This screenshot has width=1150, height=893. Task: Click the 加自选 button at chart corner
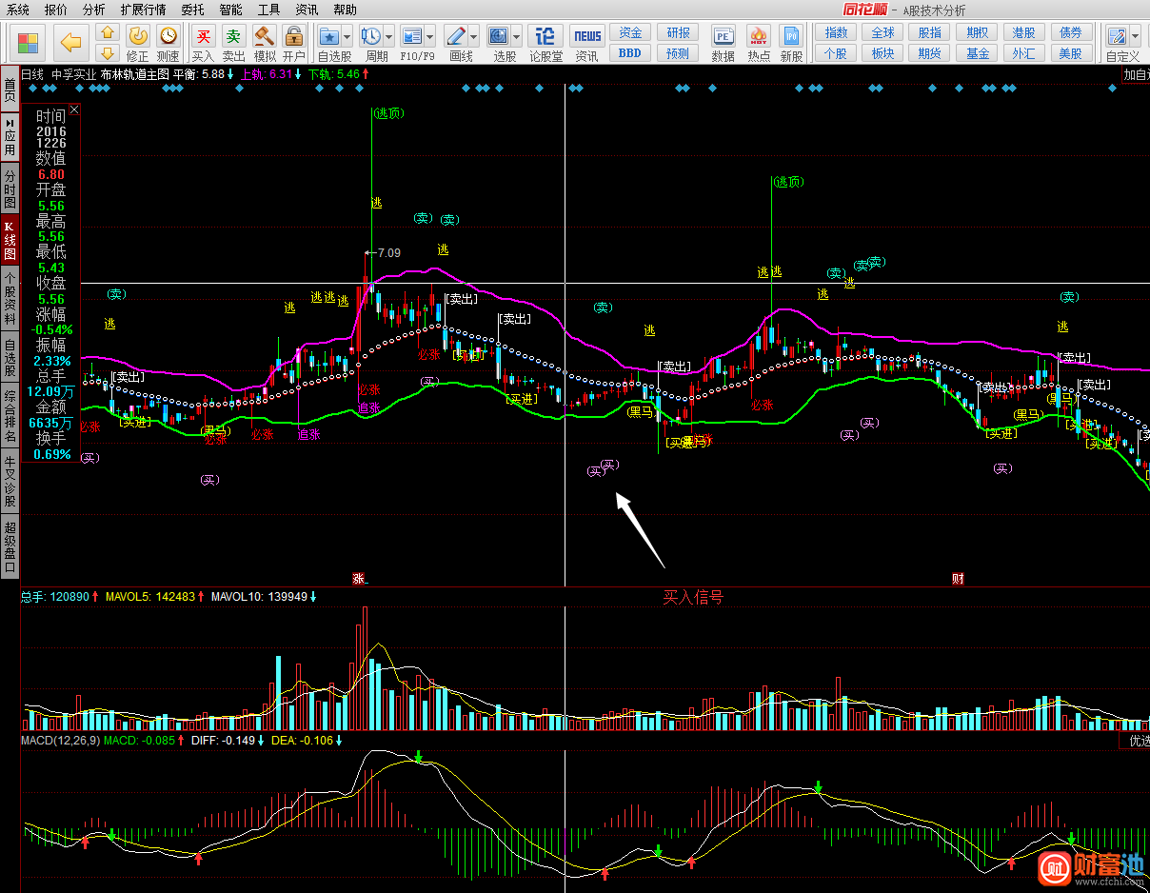(x=1136, y=74)
